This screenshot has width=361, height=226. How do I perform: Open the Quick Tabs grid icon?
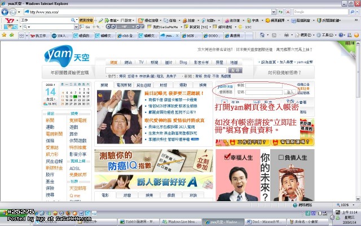[x=21, y=36]
